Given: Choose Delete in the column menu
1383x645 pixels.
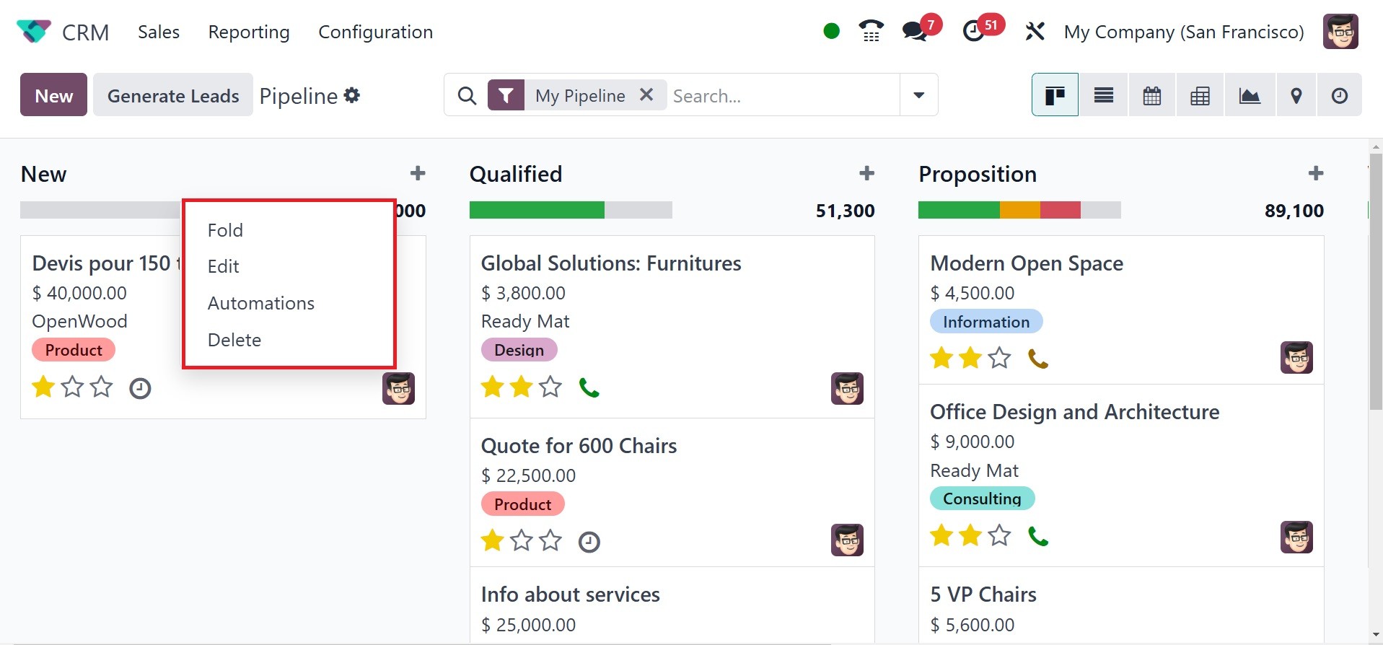Looking at the screenshot, I should coord(234,340).
